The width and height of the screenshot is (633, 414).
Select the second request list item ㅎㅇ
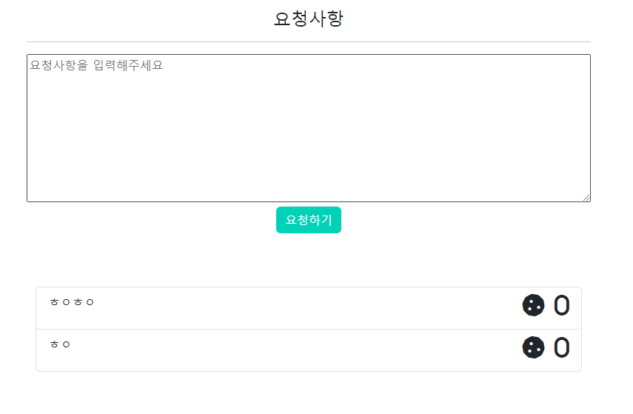(x=309, y=350)
